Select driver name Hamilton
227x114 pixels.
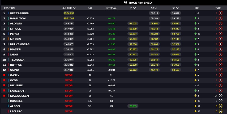pyautogui.click(x=18, y=18)
